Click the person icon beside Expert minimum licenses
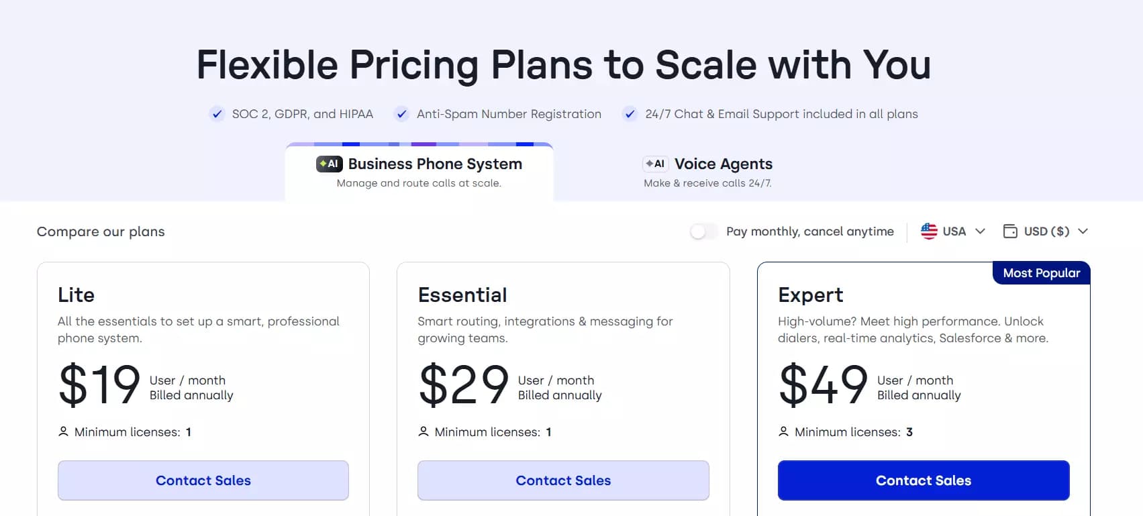The width and height of the screenshot is (1143, 516). (784, 431)
